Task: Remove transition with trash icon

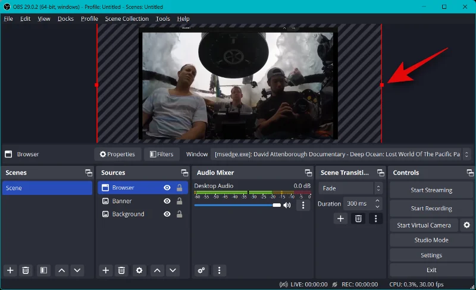Action: point(358,219)
